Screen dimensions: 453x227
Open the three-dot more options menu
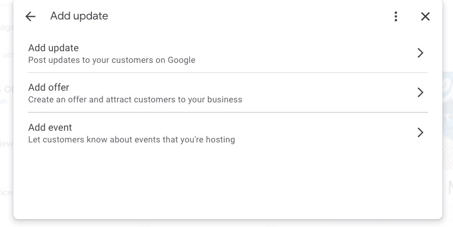[396, 17]
